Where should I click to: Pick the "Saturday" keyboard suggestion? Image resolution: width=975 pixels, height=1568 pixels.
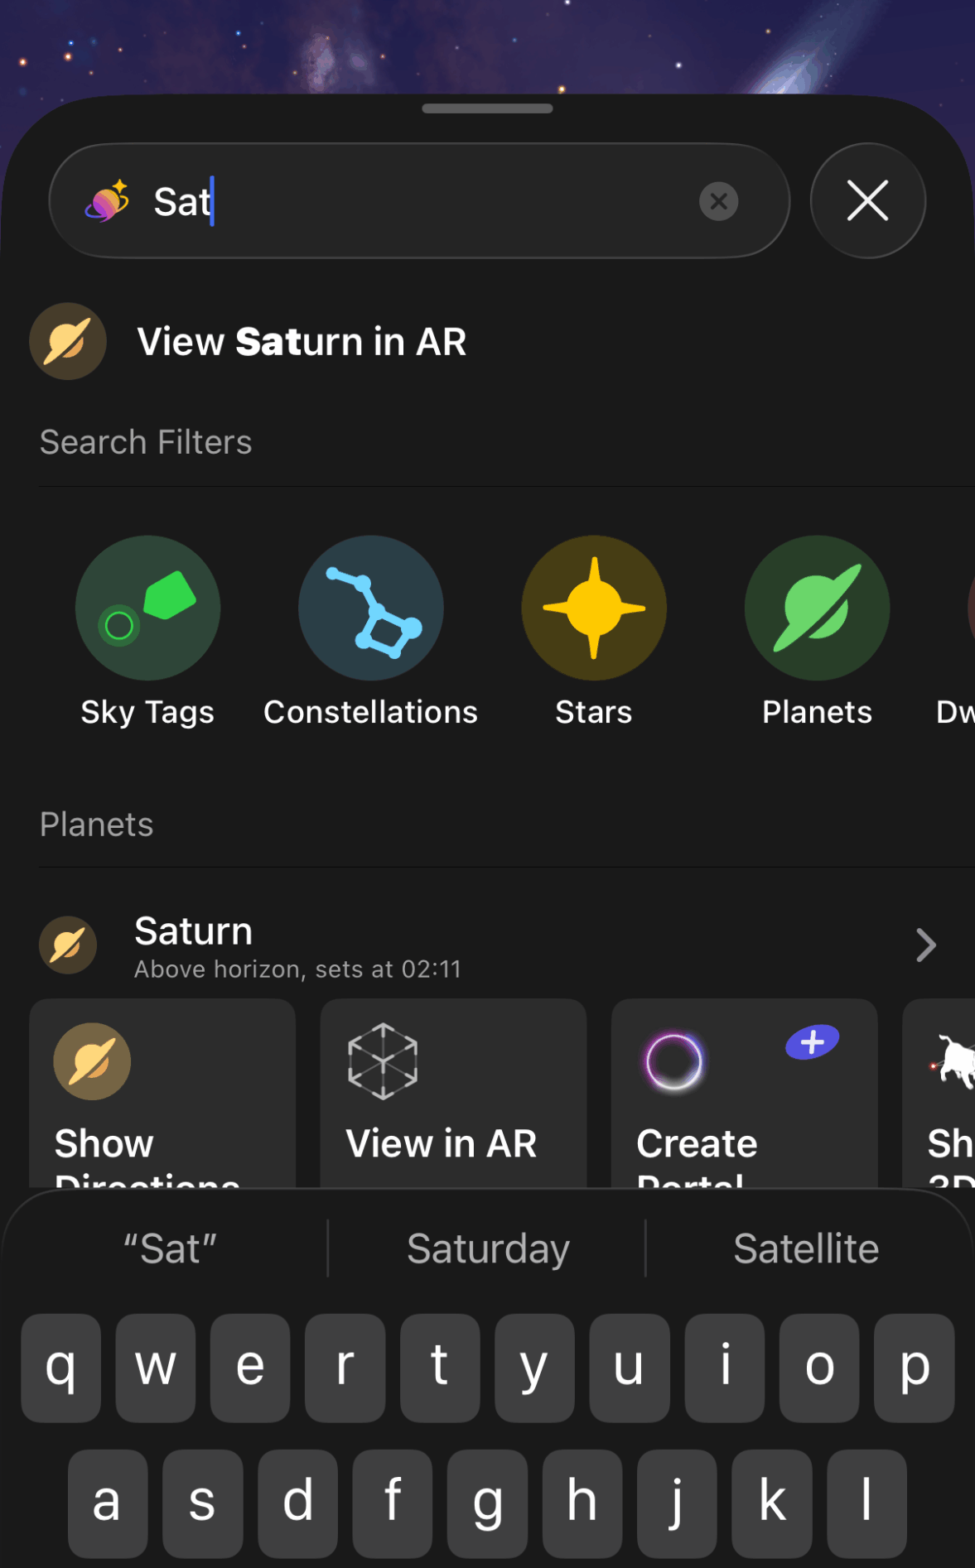(488, 1248)
